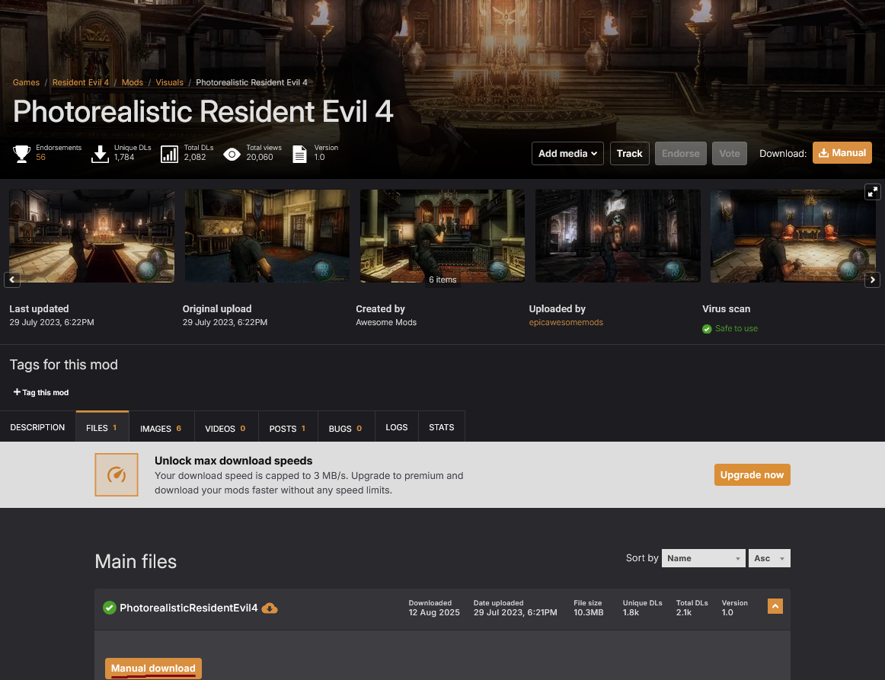The width and height of the screenshot is (885, 680).
Task: Open fourth gallery thumbnail with dark hall
Action: click(x=618, y=236)
